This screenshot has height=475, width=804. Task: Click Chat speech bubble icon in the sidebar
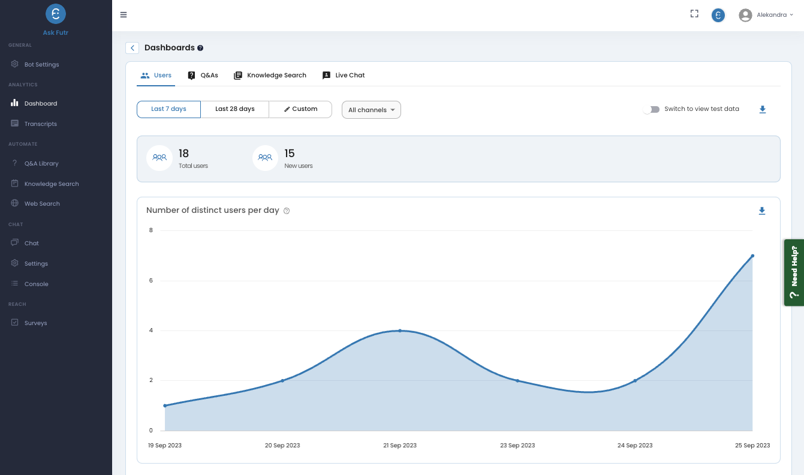pyautogui.click(x=15, y=243)
